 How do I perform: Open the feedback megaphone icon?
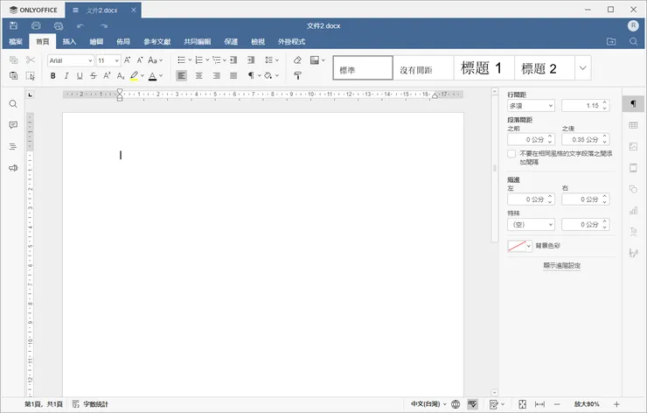click(x=13, y=168)
